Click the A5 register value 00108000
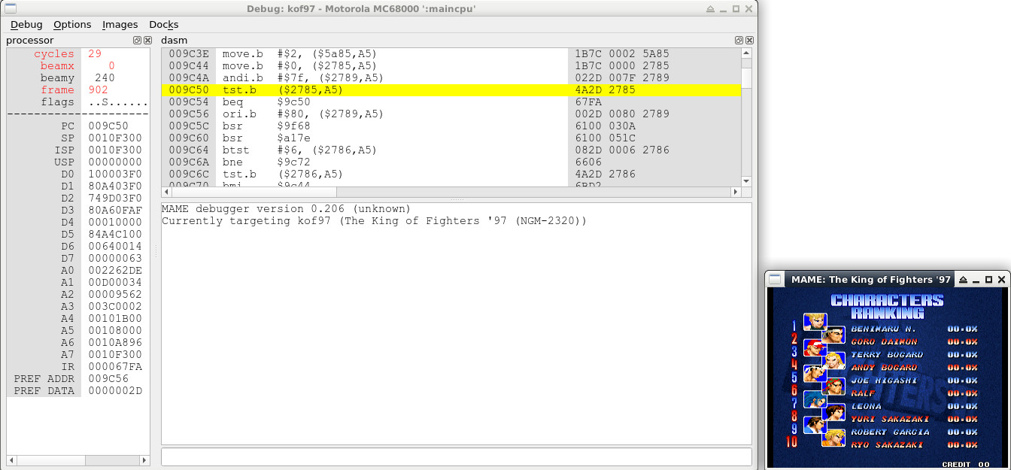 (x=115, y=330)
